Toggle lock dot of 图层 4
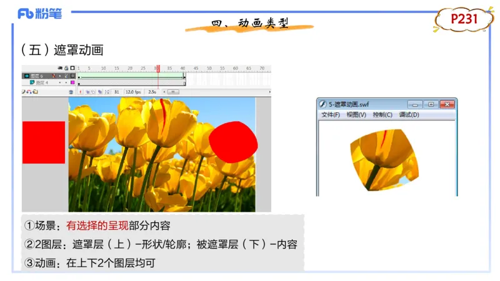Image resolution: width=500 pixels, height=281 pixels. click(x=66, y=82)
